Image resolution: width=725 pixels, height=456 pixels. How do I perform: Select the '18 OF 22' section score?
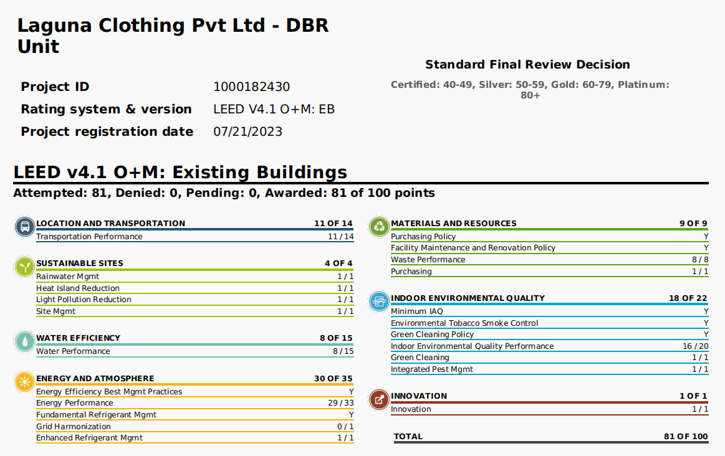[x=688, y=298]
